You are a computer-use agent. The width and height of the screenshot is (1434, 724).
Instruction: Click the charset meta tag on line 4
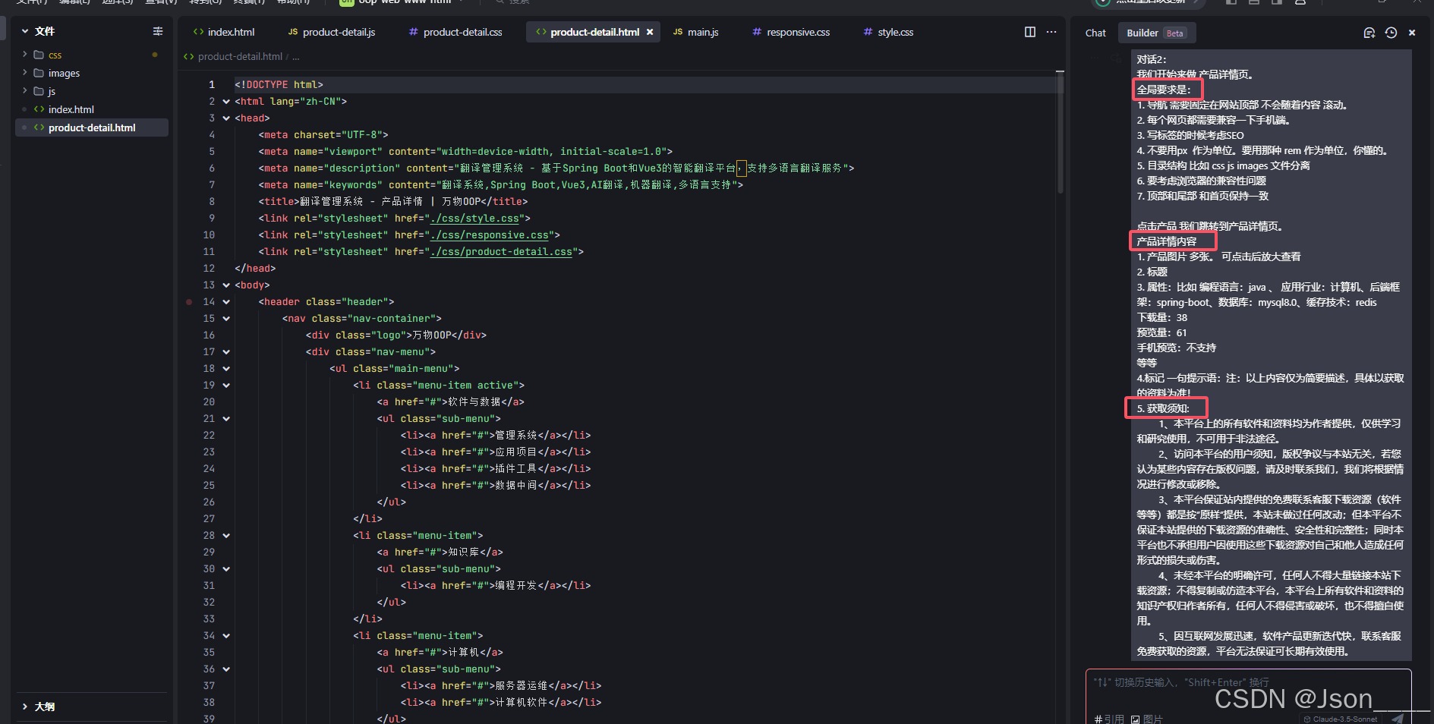pyautogui.click(x=323, y=135)
